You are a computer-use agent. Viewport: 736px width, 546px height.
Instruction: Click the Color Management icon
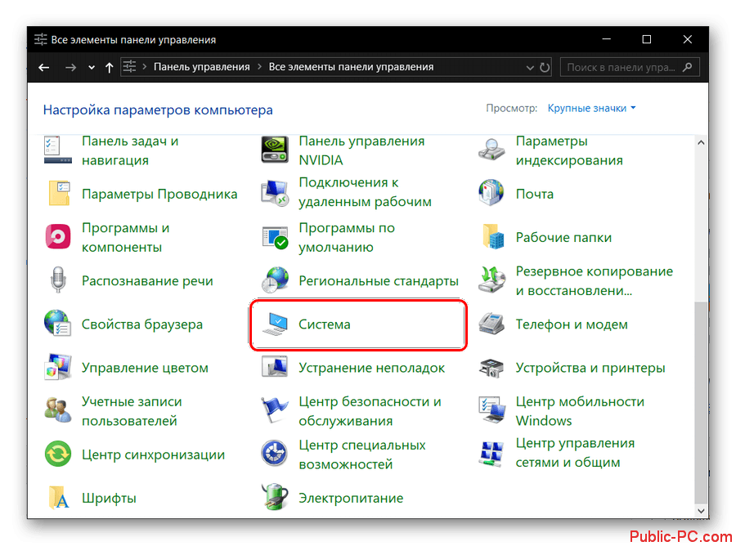tap(58, 368)
